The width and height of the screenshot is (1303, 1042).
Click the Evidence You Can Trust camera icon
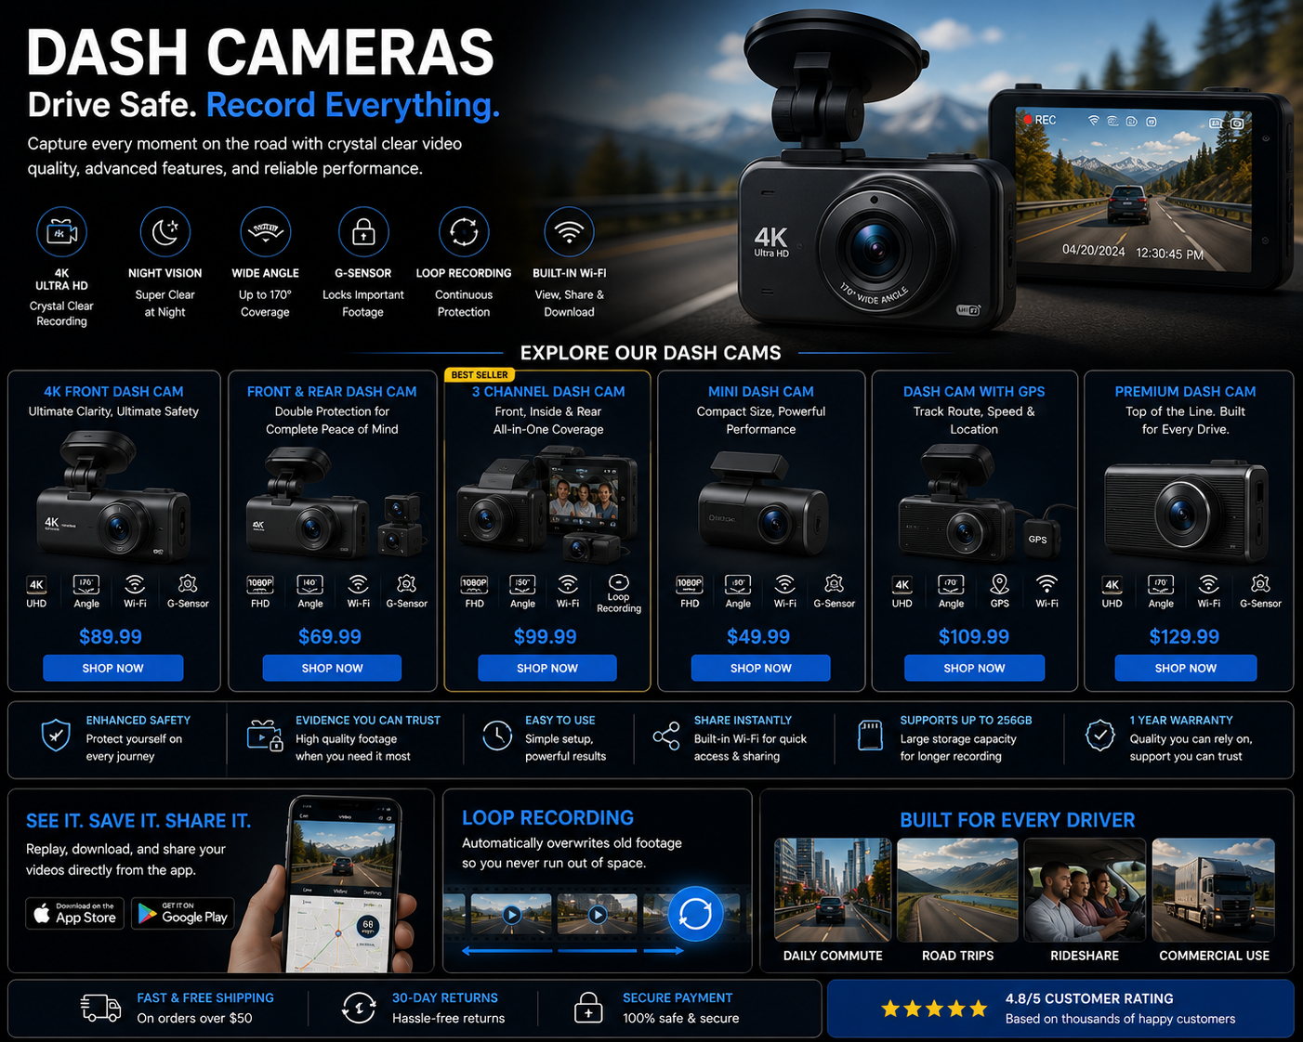click(264, 736)
